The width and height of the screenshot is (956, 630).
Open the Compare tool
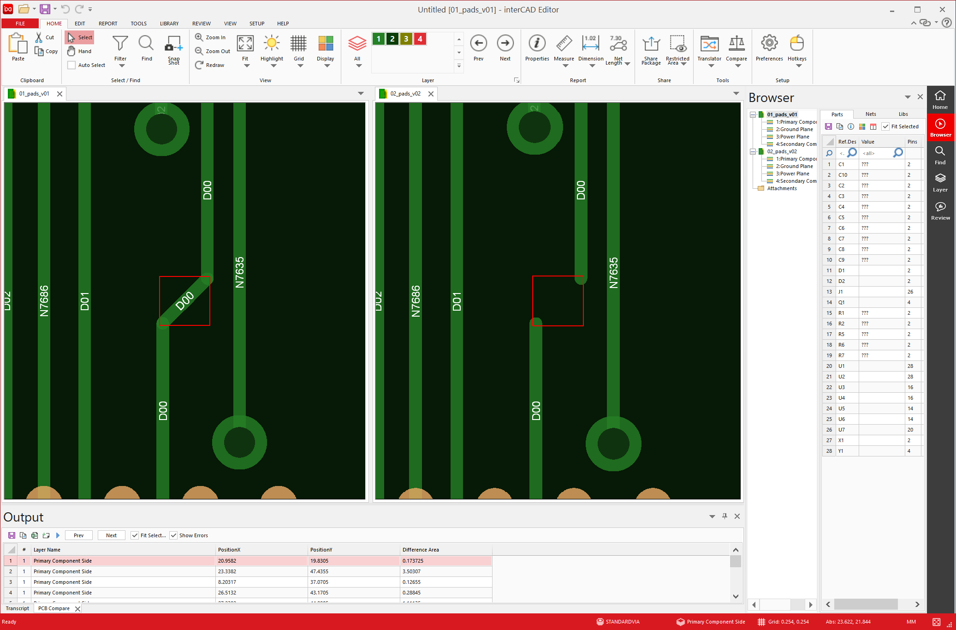(736, 44)
